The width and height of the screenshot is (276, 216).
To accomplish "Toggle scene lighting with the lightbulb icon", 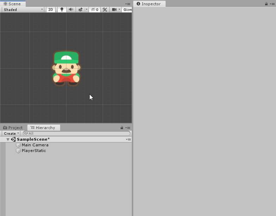I will click(x=62, y=9).
